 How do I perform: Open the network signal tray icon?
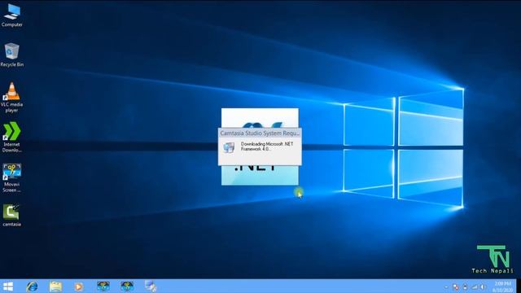pyautogui.click(x=475, y=287)
